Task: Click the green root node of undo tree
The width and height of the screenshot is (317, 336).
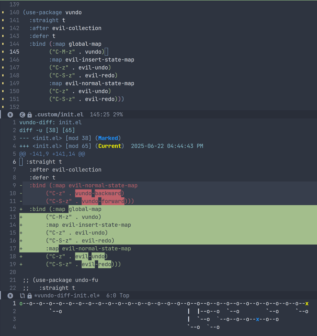Action: (x=21, y=303)
